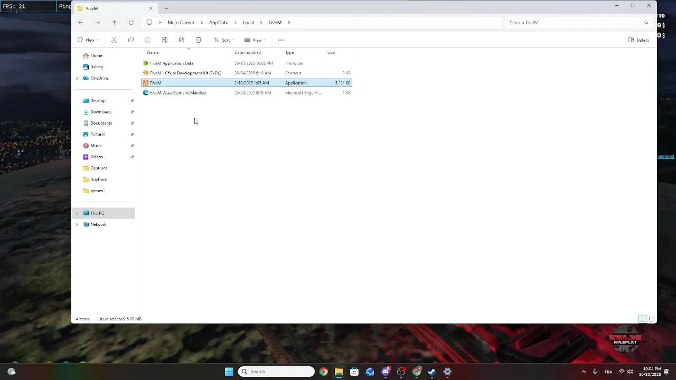Navigate to AppData breadcrumb
The height and width of the screenshot is (380, 676).
pos(219,23)
